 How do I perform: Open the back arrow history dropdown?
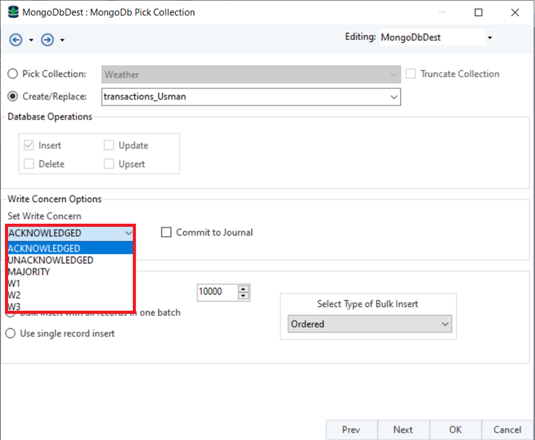[x=31, y=40]
